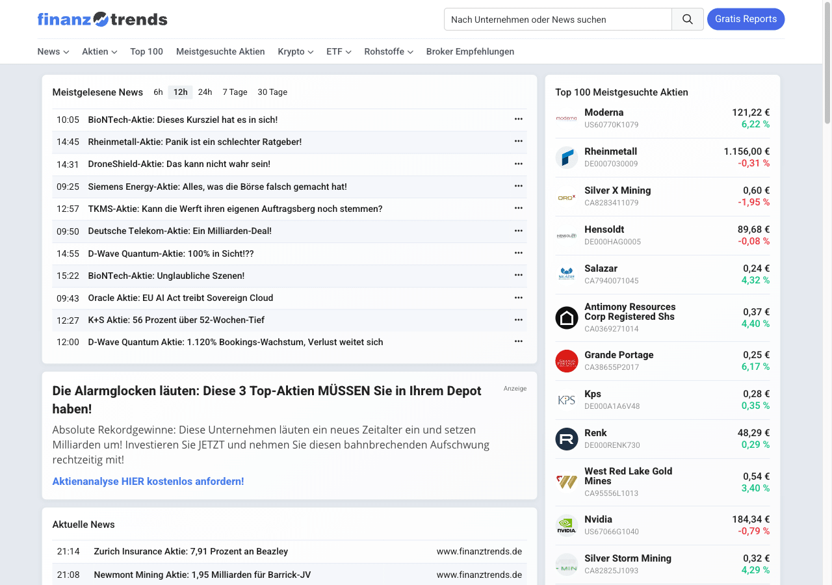Switch most-read news to 7 Tage
The image size is (832, 585).
pos(235,92)
